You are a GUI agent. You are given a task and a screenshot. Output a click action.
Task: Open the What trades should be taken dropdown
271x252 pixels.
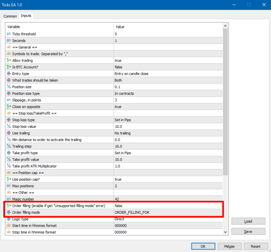click(168, 80)
